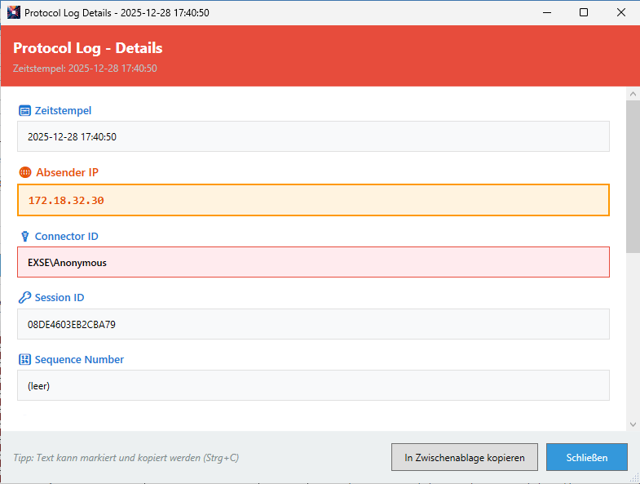This screenshot has height=484, width=640.
Task: Click the plug icon beside Connector ID
Action: click(x=24, y=236)
